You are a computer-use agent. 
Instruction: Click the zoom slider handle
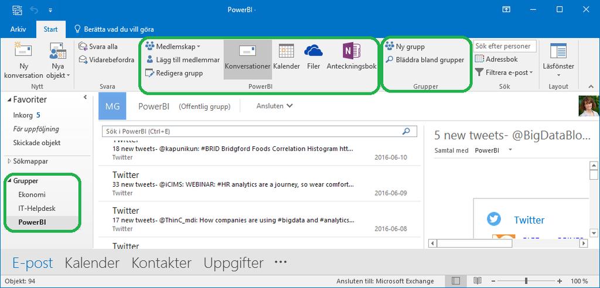coord(527,281)
